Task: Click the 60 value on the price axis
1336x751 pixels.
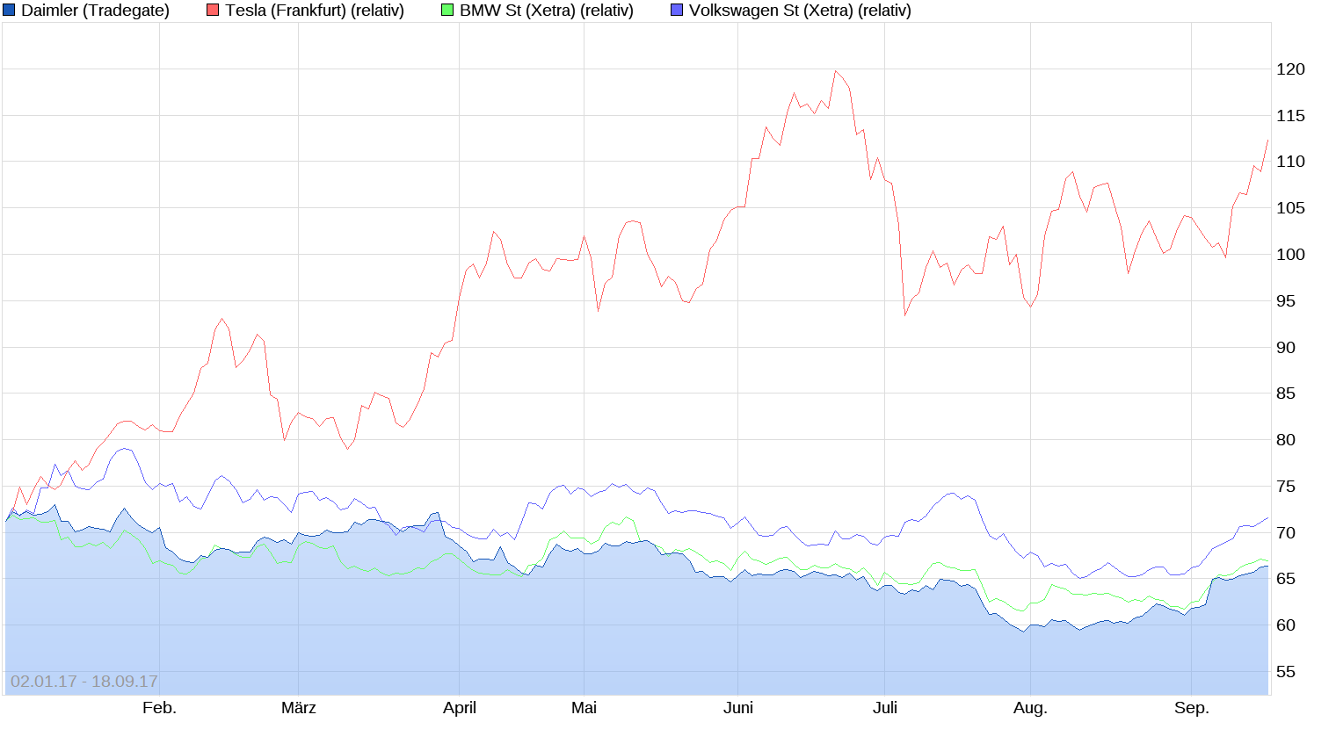Action: tap(1286, 625)
